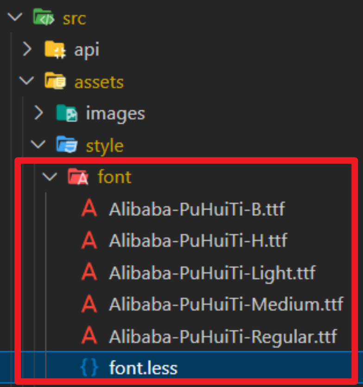Click the font icon of Alibaba-PuHuiTi-Light.ttf

89,272
